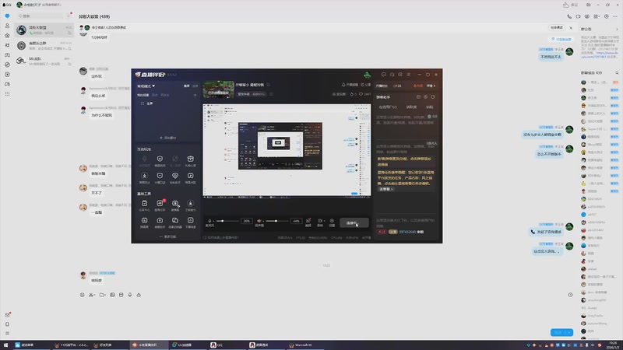
Task: Click the add source button in the scene panel
Action: coord(167,138)
